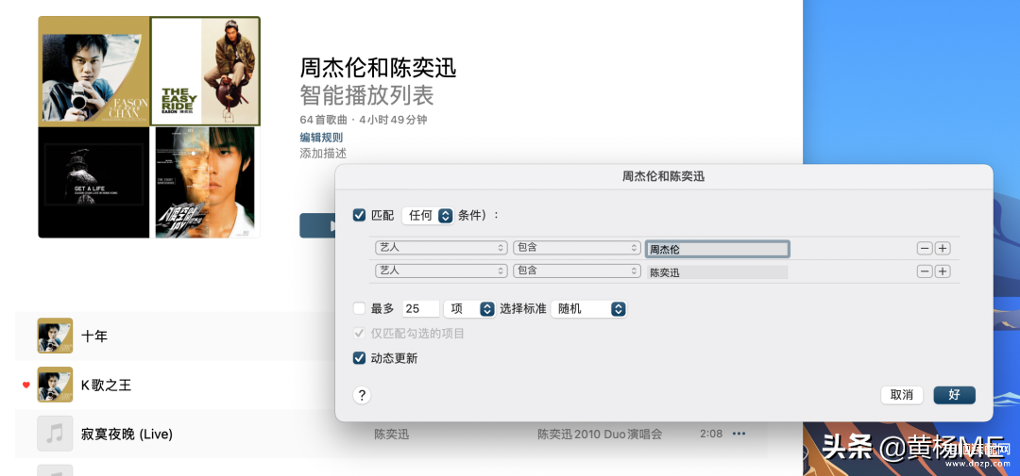This screenshot has width=1020, height=476.
Task: Click the red heart next to K歌之王
Action: point(26,386)
